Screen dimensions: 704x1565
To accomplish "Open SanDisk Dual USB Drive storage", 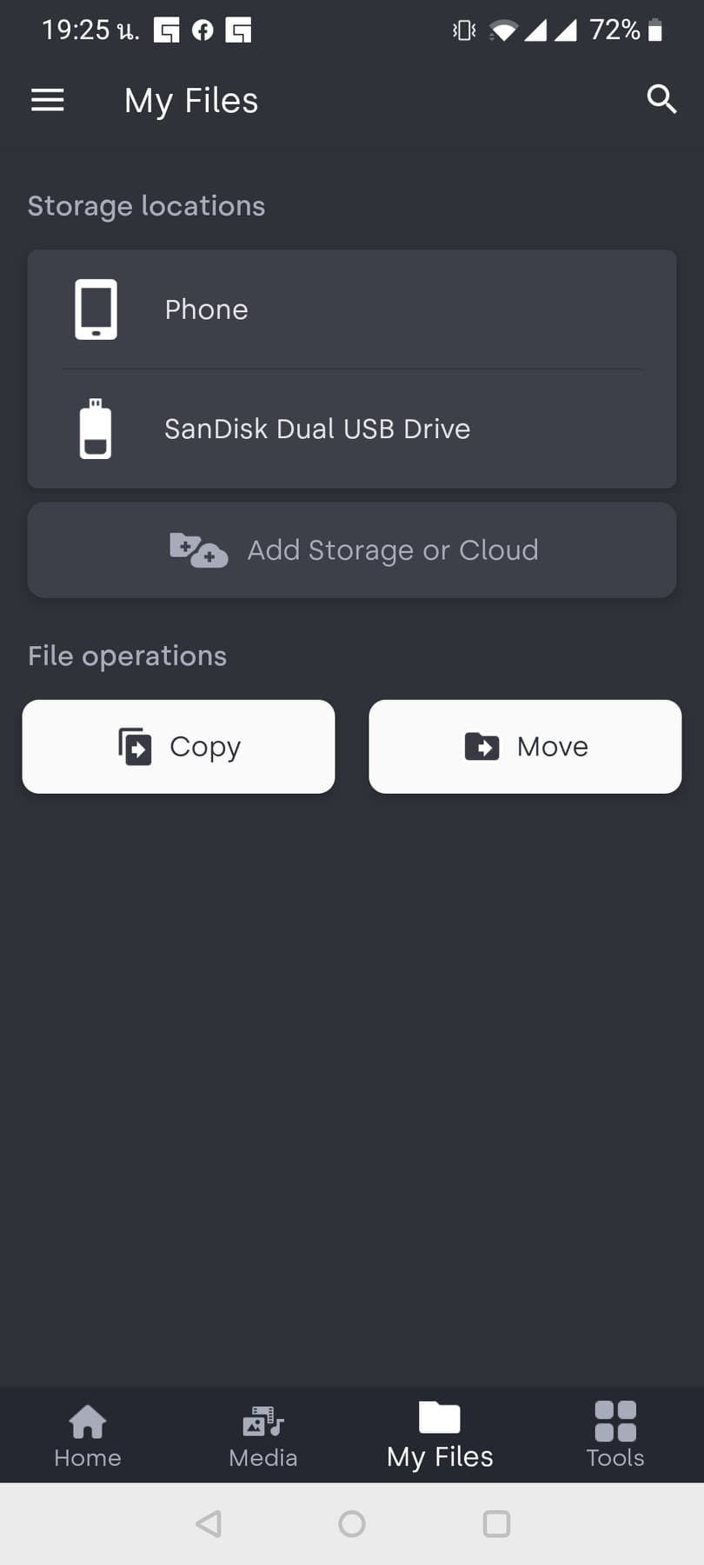I will tap(317, 430).
